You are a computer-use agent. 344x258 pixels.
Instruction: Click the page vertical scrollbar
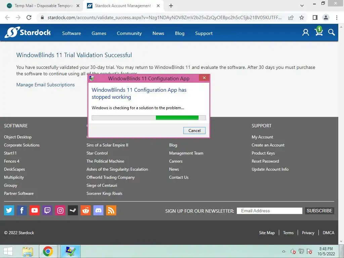tap(341, 134)
